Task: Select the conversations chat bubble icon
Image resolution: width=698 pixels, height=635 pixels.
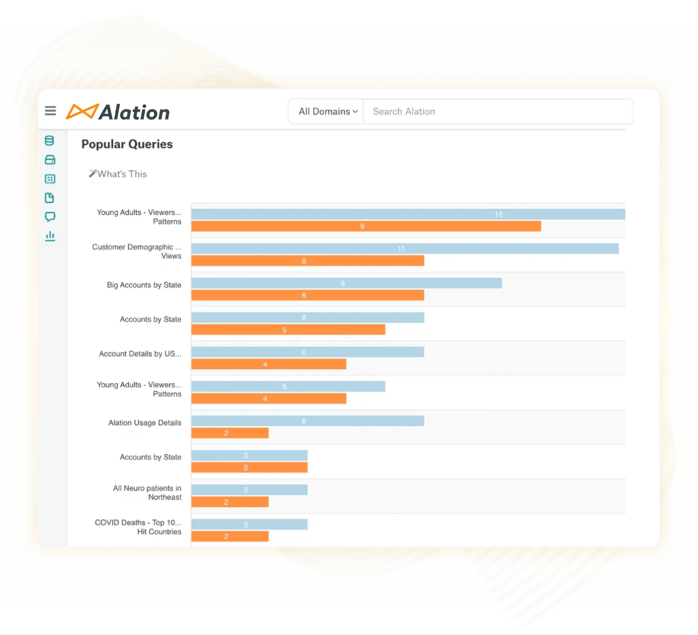Action: (50, 217)
